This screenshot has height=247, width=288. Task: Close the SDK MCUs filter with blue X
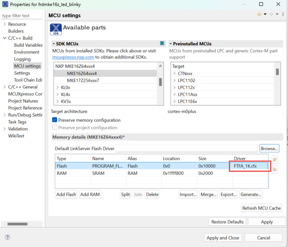161,43
